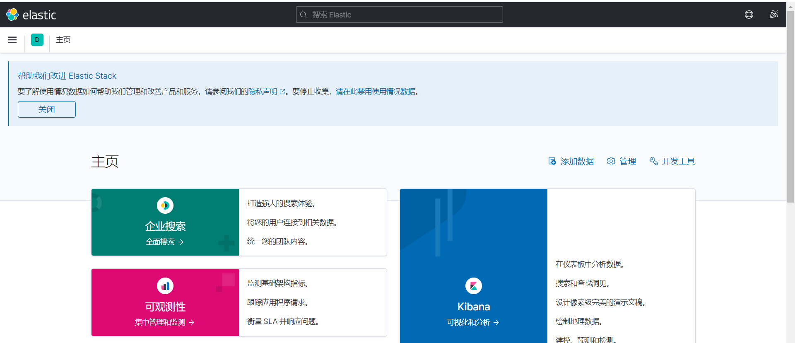The image size is (795, 343).
Task: Click text 衡量 SLA 并响应问题。
Action: [x=284, y=321]
